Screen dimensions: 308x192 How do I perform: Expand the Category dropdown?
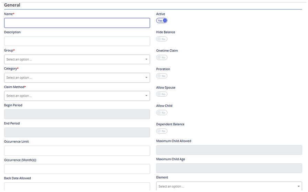[77, 78]
